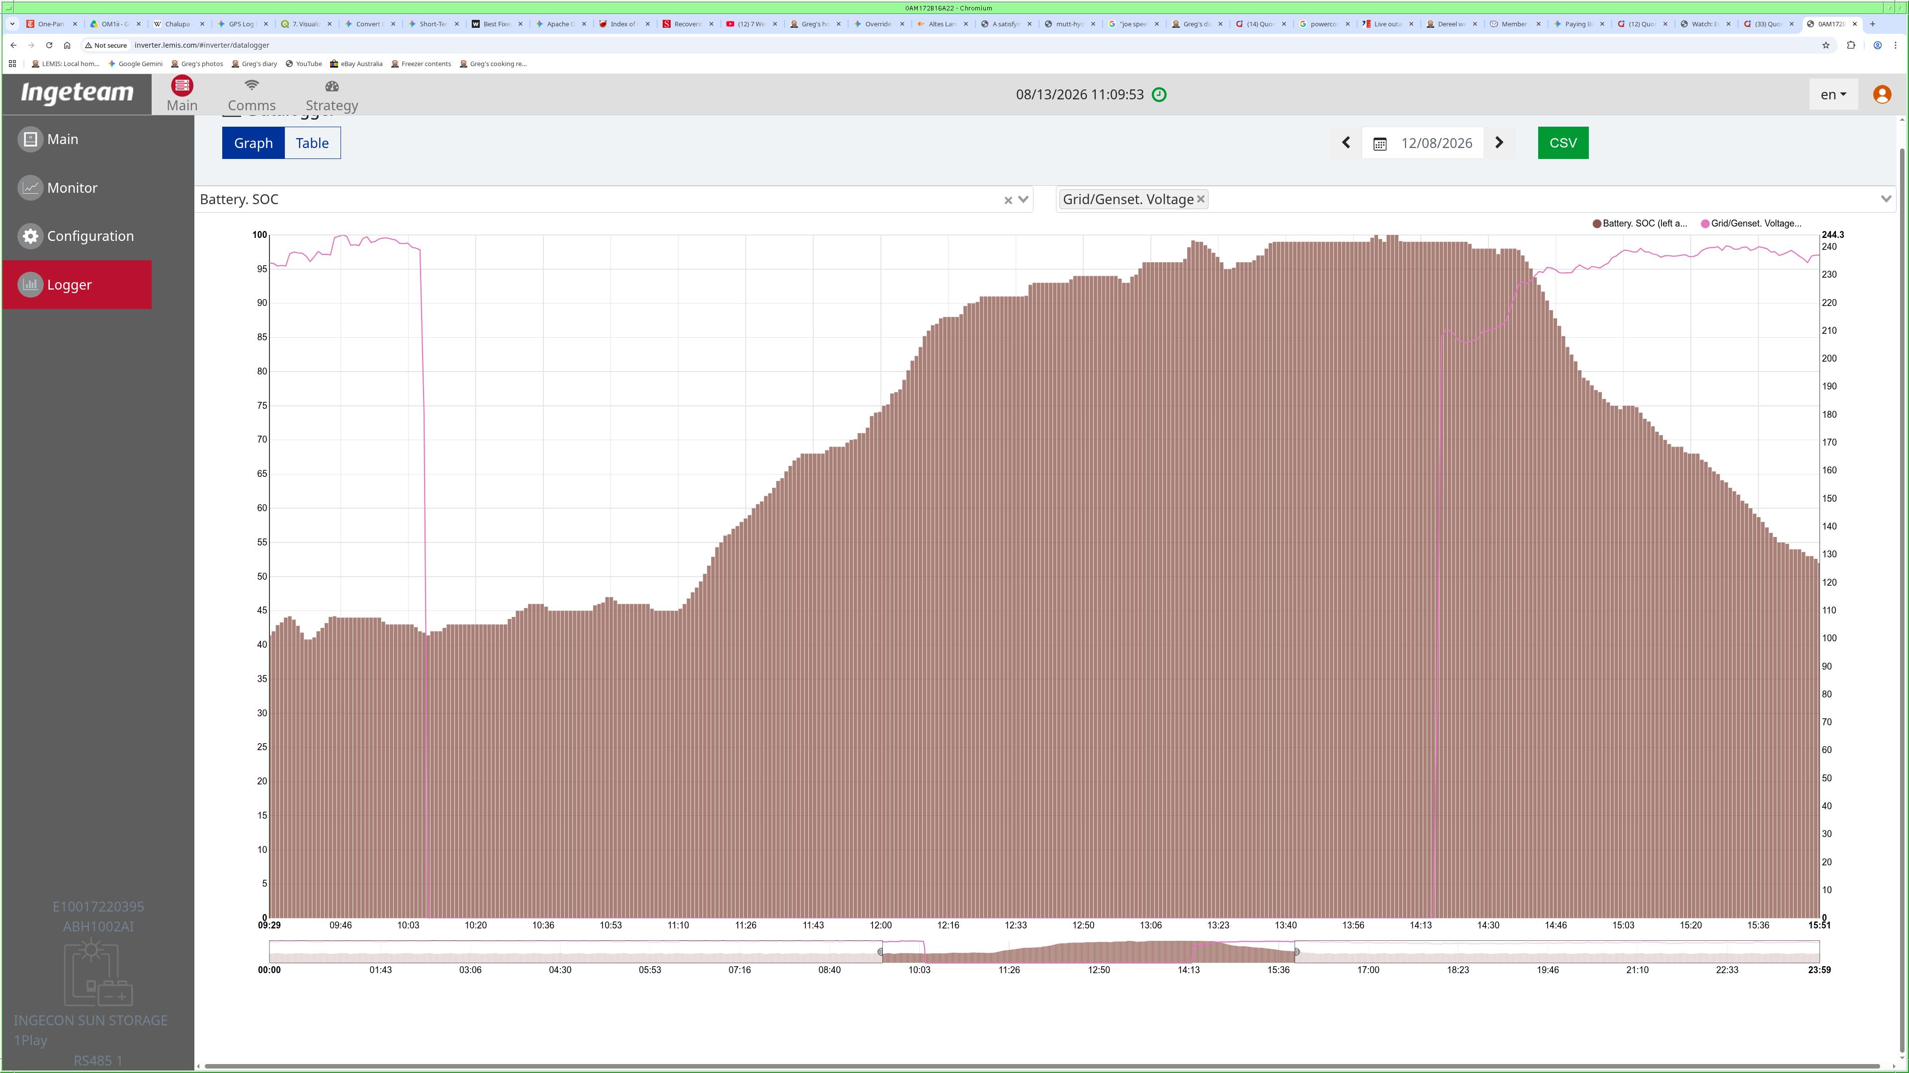Click the right range selector handle
Image resolution: width=1909 pixels, height=1073 pixels.
(1296, 952)
